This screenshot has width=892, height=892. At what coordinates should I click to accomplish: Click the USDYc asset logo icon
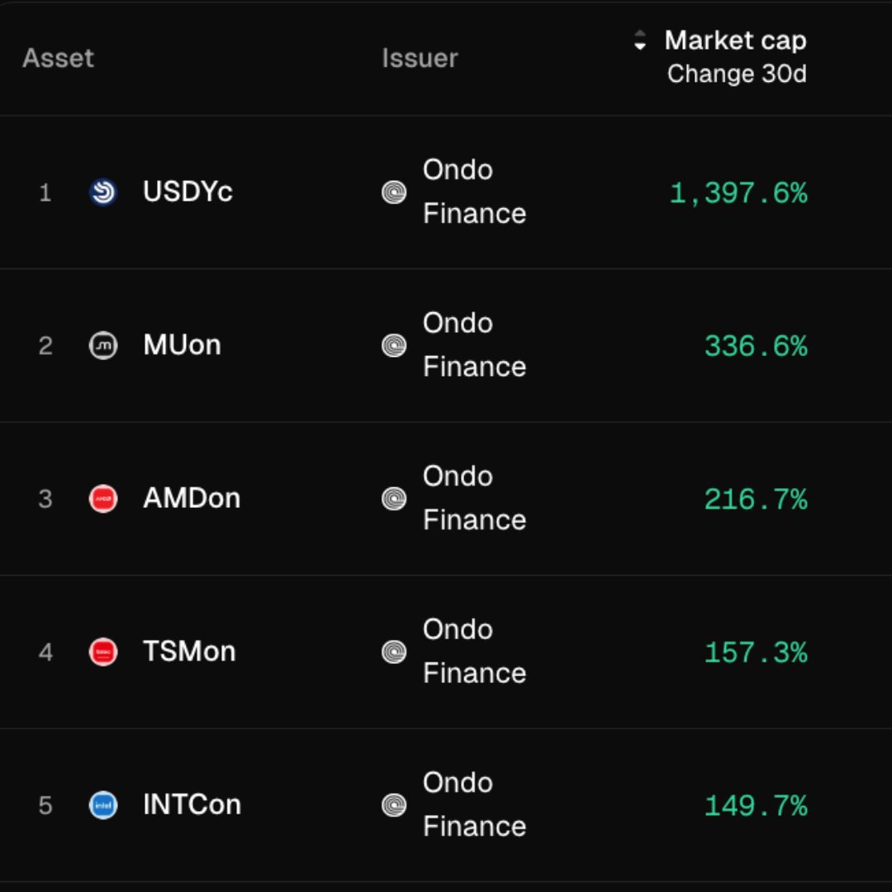(103, 192)
